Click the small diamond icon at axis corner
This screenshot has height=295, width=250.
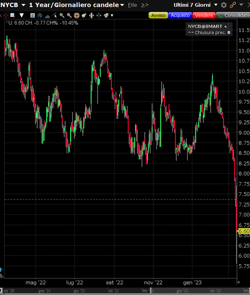(x=239, y=282)
